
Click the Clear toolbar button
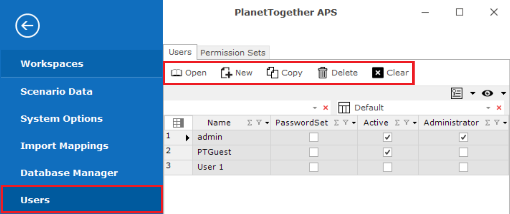point(390,73)
